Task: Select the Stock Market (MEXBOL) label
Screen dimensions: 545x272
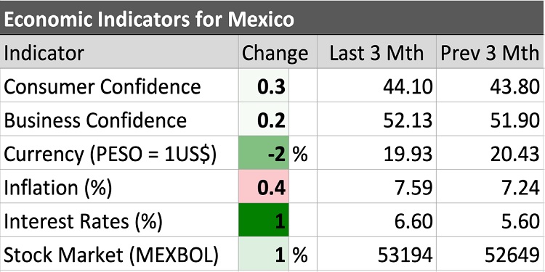Action: coord(111,255)
